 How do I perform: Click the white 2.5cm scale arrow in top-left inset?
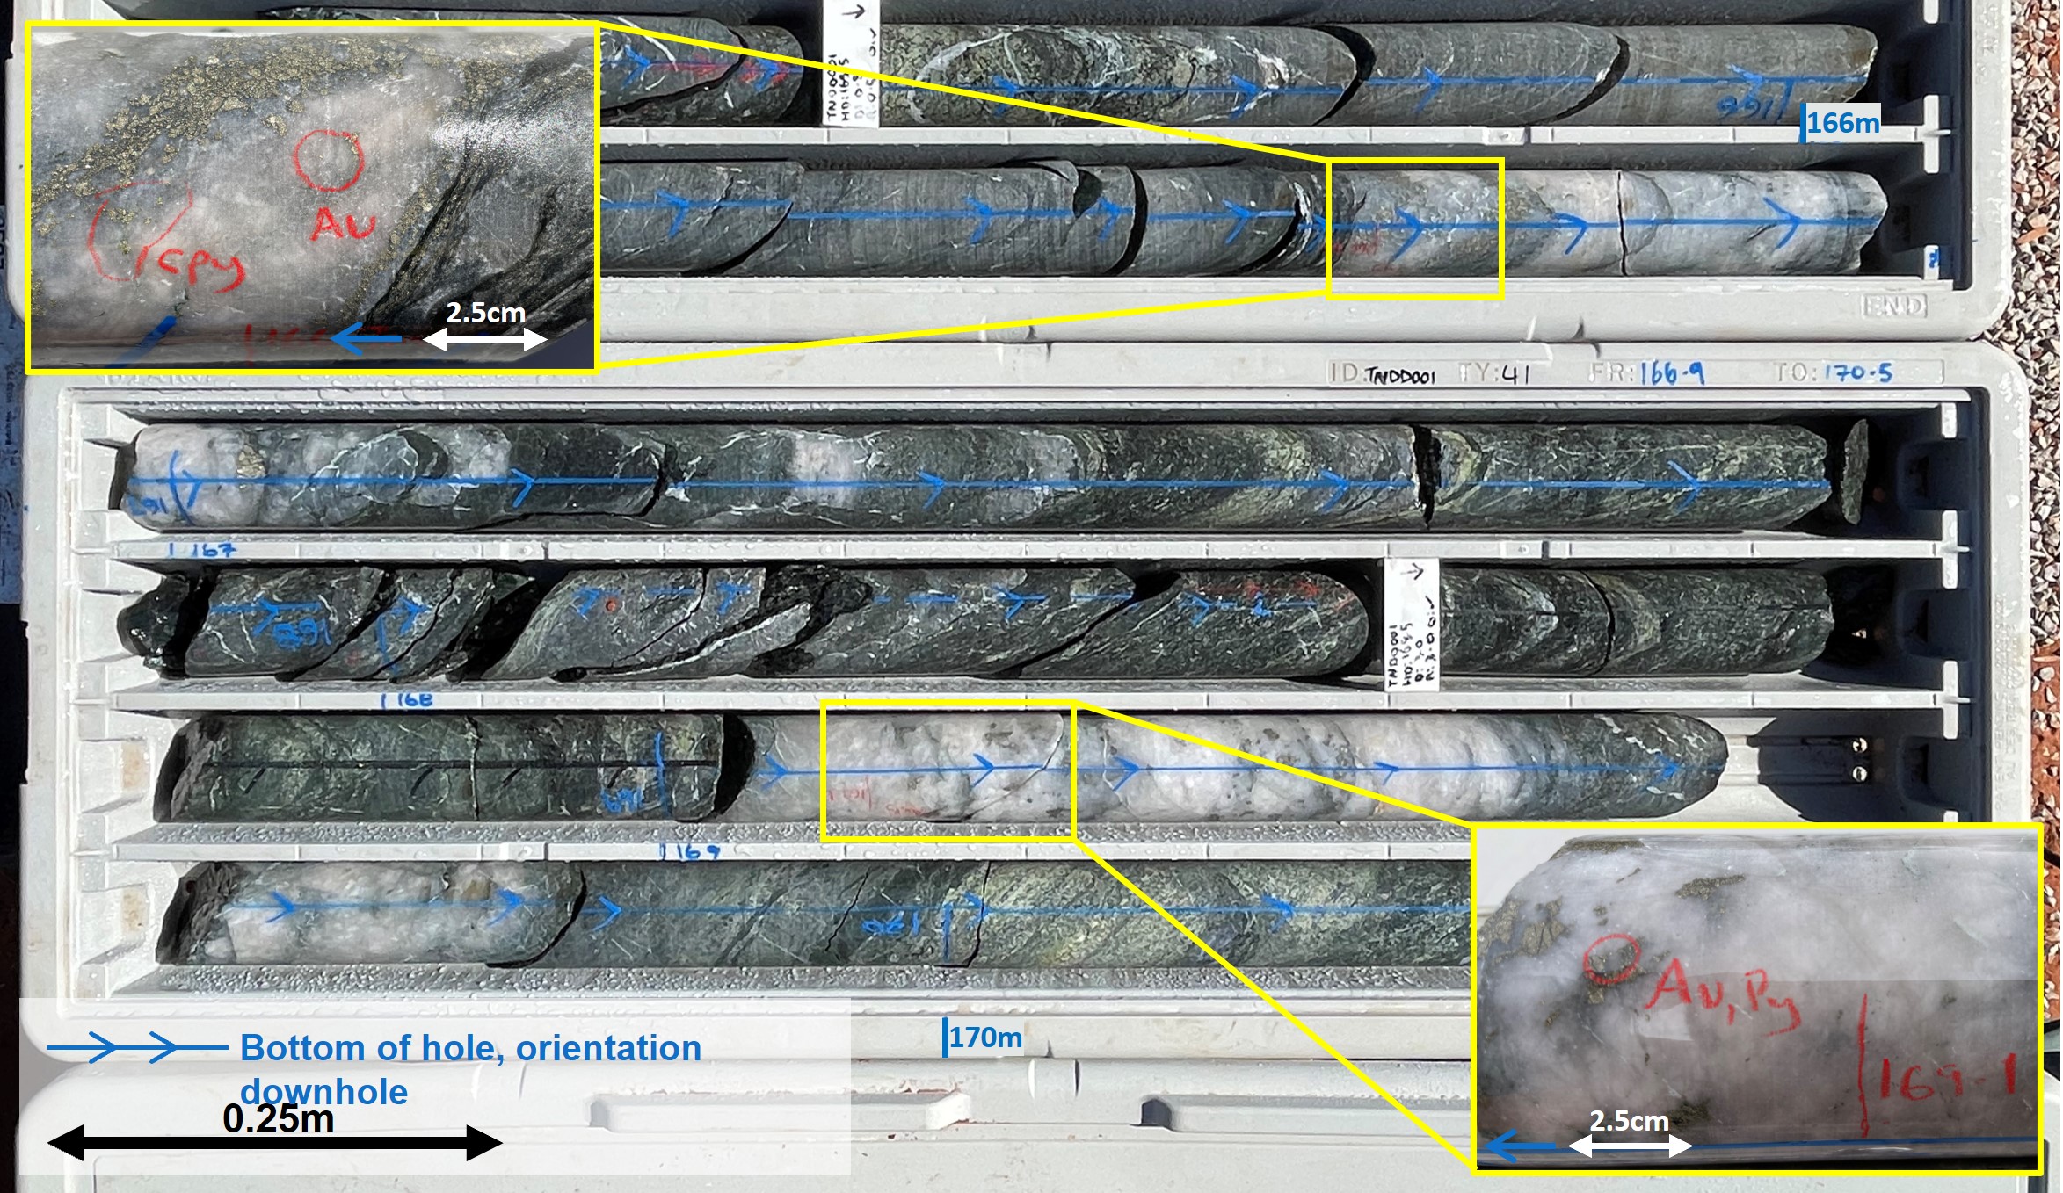[485, 339]
